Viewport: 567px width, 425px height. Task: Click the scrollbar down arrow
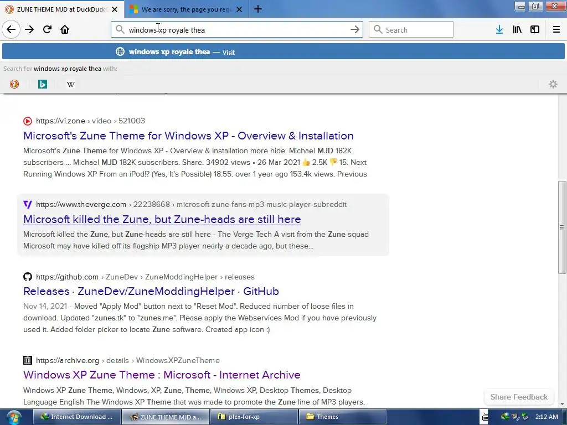pyautogui.click(x=562, y=403)
